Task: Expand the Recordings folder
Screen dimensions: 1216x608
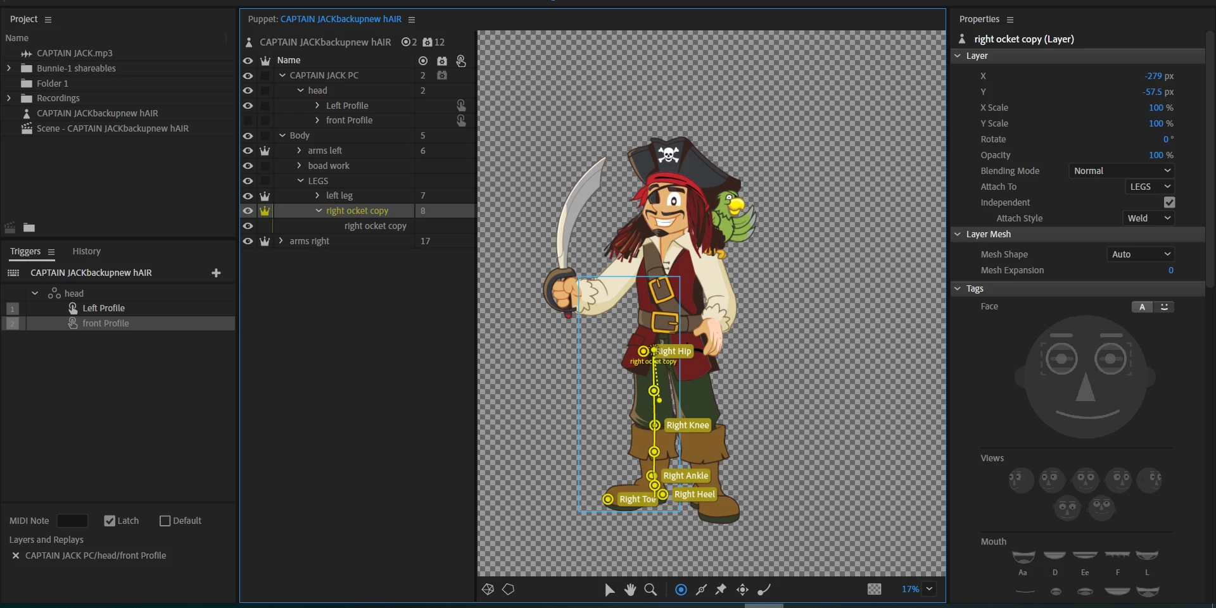Action: pos(9,98)
